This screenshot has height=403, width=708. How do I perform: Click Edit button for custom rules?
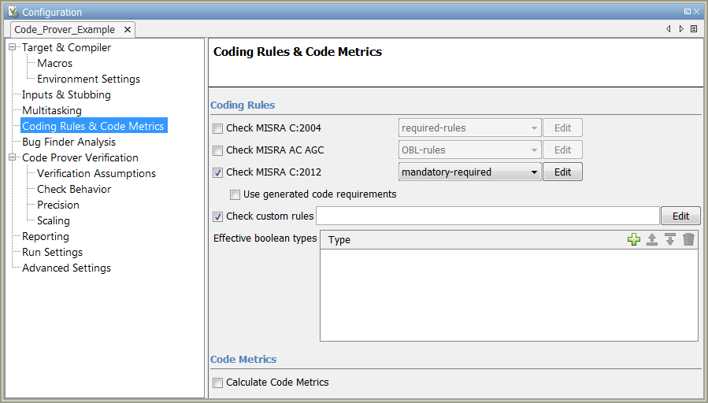coord(680,216)
